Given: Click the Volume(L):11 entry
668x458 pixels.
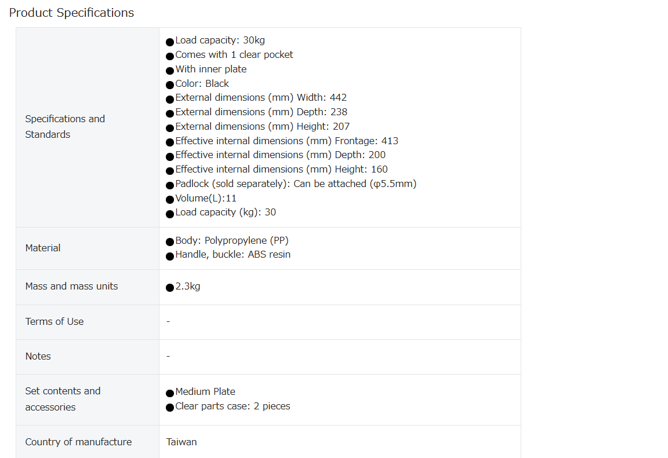Looking at the screenshot, I should 206,199.
